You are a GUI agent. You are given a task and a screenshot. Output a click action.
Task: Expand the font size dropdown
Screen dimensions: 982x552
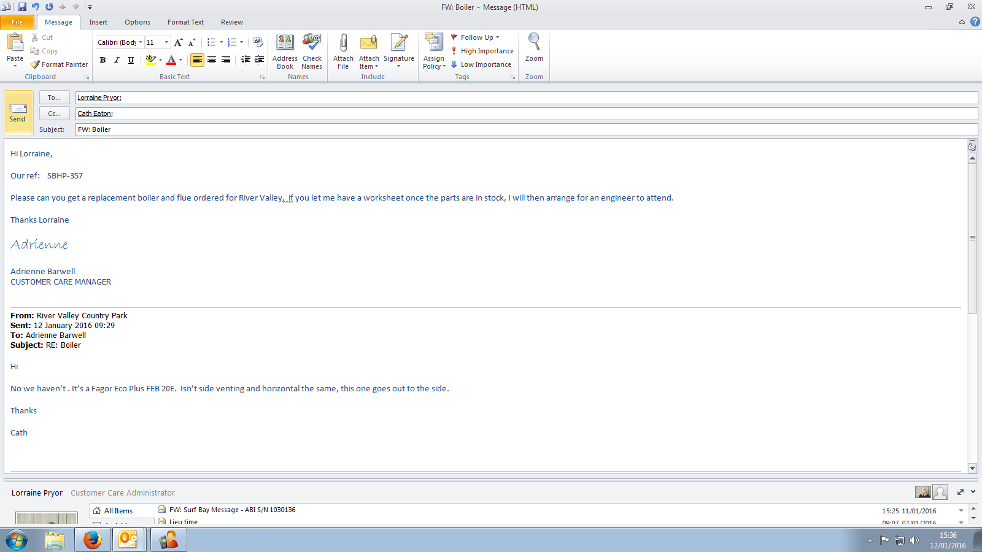coord(166,42)
